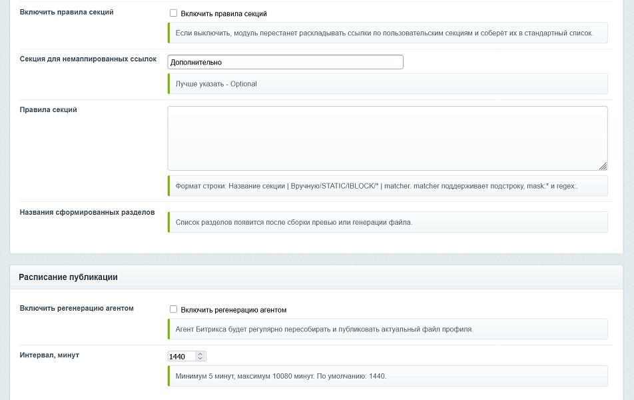The image size is (634, 400).
Task: Click the hint "Список разделов появится после сборки"
Action: coord(388,222)
